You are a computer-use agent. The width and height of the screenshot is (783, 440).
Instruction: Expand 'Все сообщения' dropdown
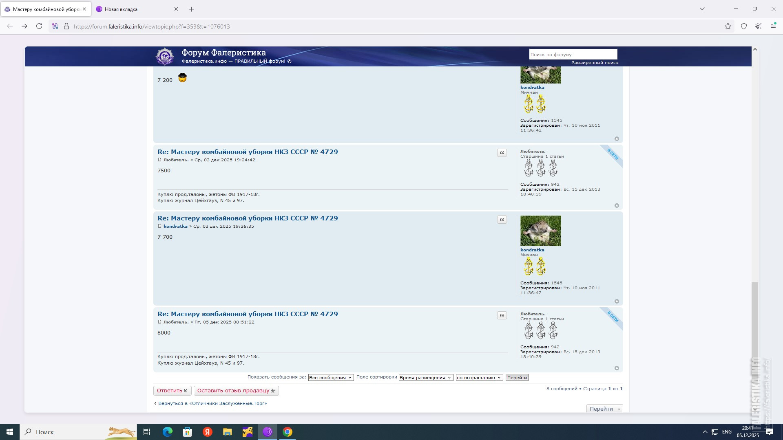[x=331, y=378]
